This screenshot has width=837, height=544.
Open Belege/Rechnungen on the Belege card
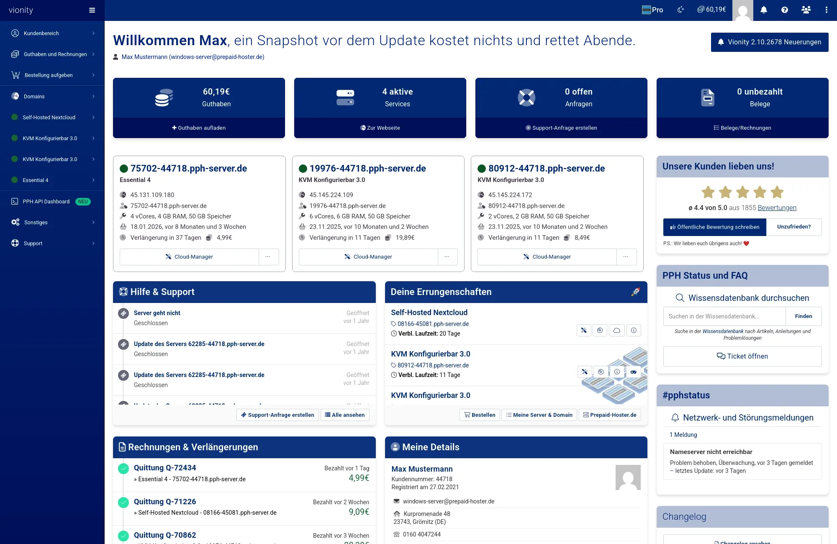742,128
